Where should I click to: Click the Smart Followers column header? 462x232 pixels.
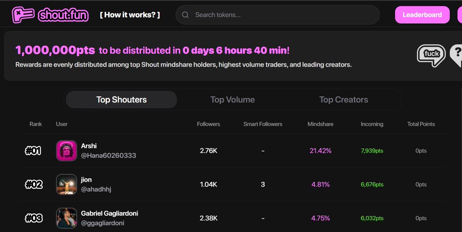tap(263, 124)
